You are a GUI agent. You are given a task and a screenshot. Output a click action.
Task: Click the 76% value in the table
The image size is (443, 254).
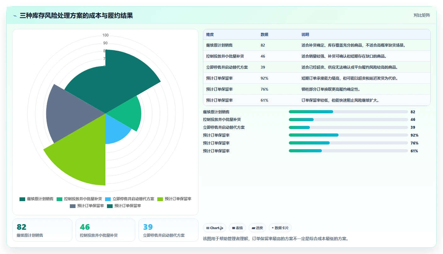pos(265,89)
